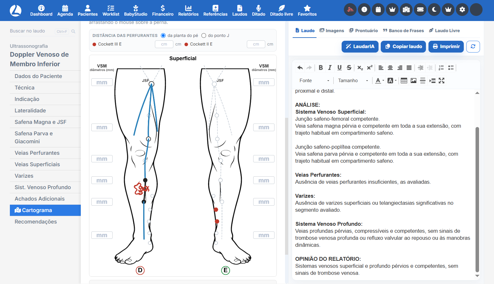
Task: Click the Cockett II E cm field
Action: [x=256, y=44]
